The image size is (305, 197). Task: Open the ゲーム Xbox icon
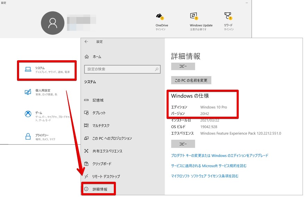28,114
